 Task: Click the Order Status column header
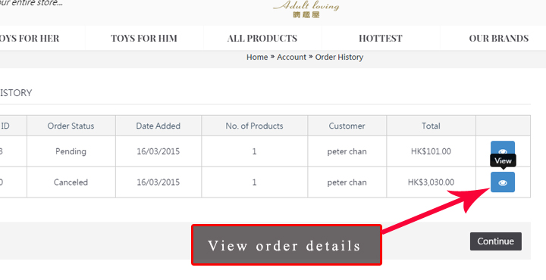71,126
